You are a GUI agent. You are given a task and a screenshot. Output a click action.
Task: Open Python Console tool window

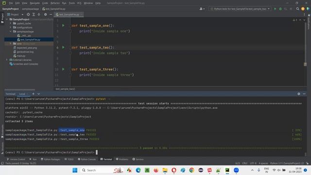(x=86, y=159)
